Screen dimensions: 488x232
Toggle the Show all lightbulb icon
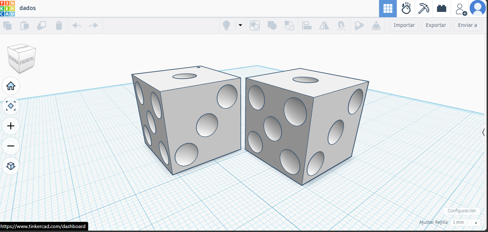[226, 25]
